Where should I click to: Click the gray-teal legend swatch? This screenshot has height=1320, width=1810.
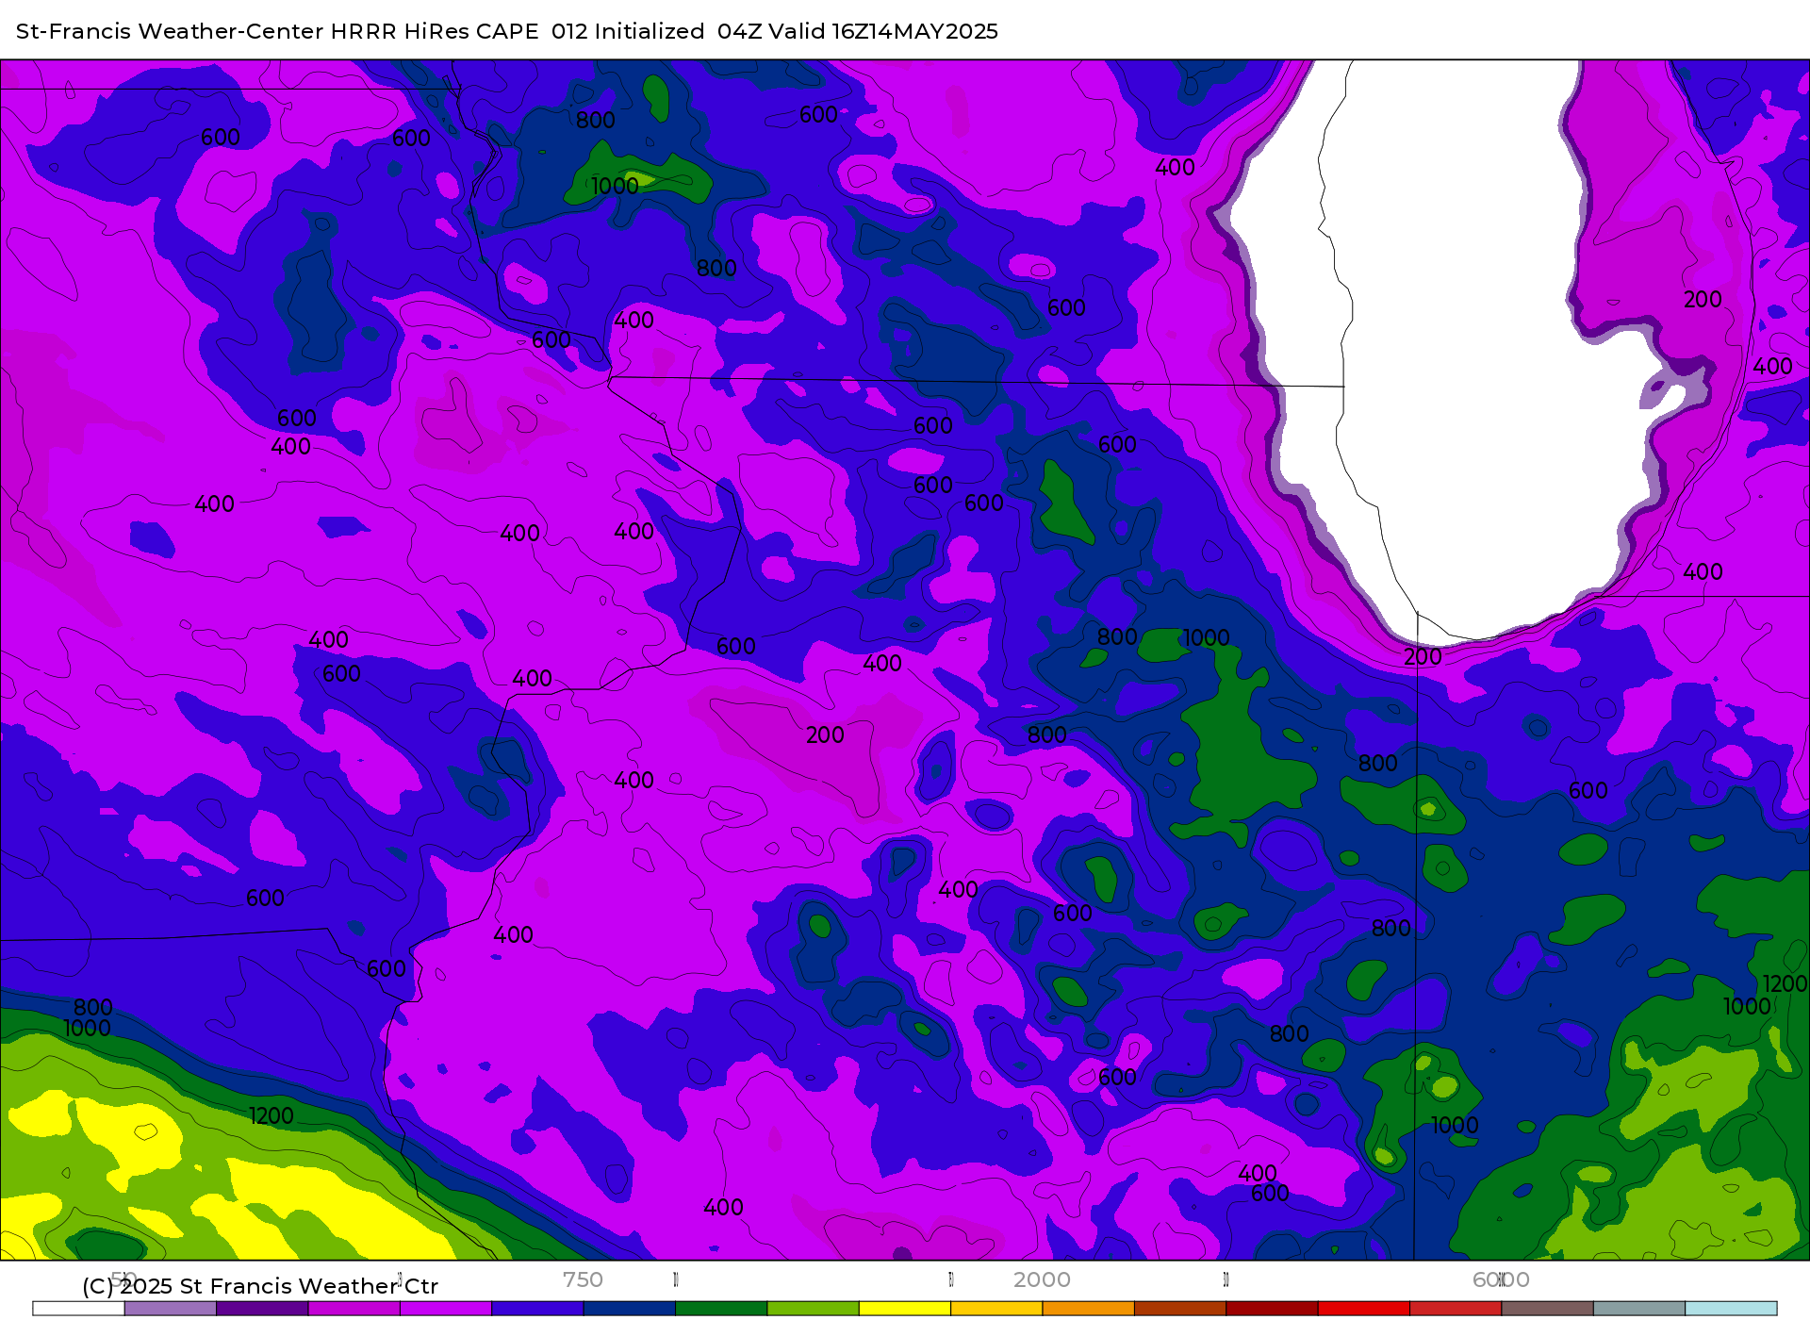[1638, 1309]
